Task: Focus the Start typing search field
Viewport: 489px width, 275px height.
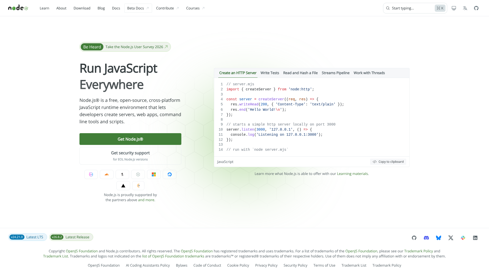Action: coord(415,8)
